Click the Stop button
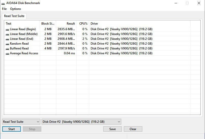Image resolution: width=205 pixels, height=139 pixels. tap(32, 129)
